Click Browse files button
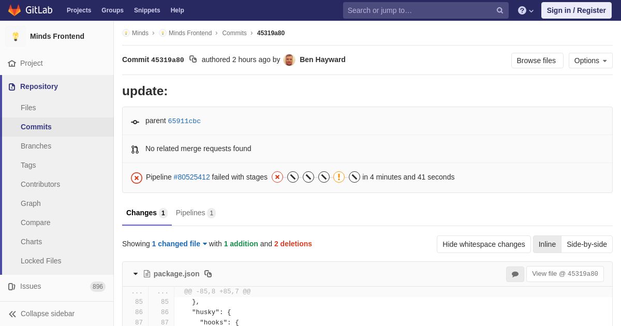Image resolution: width=621 pixels, height=326 pixels. click(x=537, y=61)
